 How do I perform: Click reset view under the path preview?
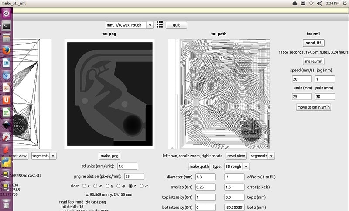236,156
